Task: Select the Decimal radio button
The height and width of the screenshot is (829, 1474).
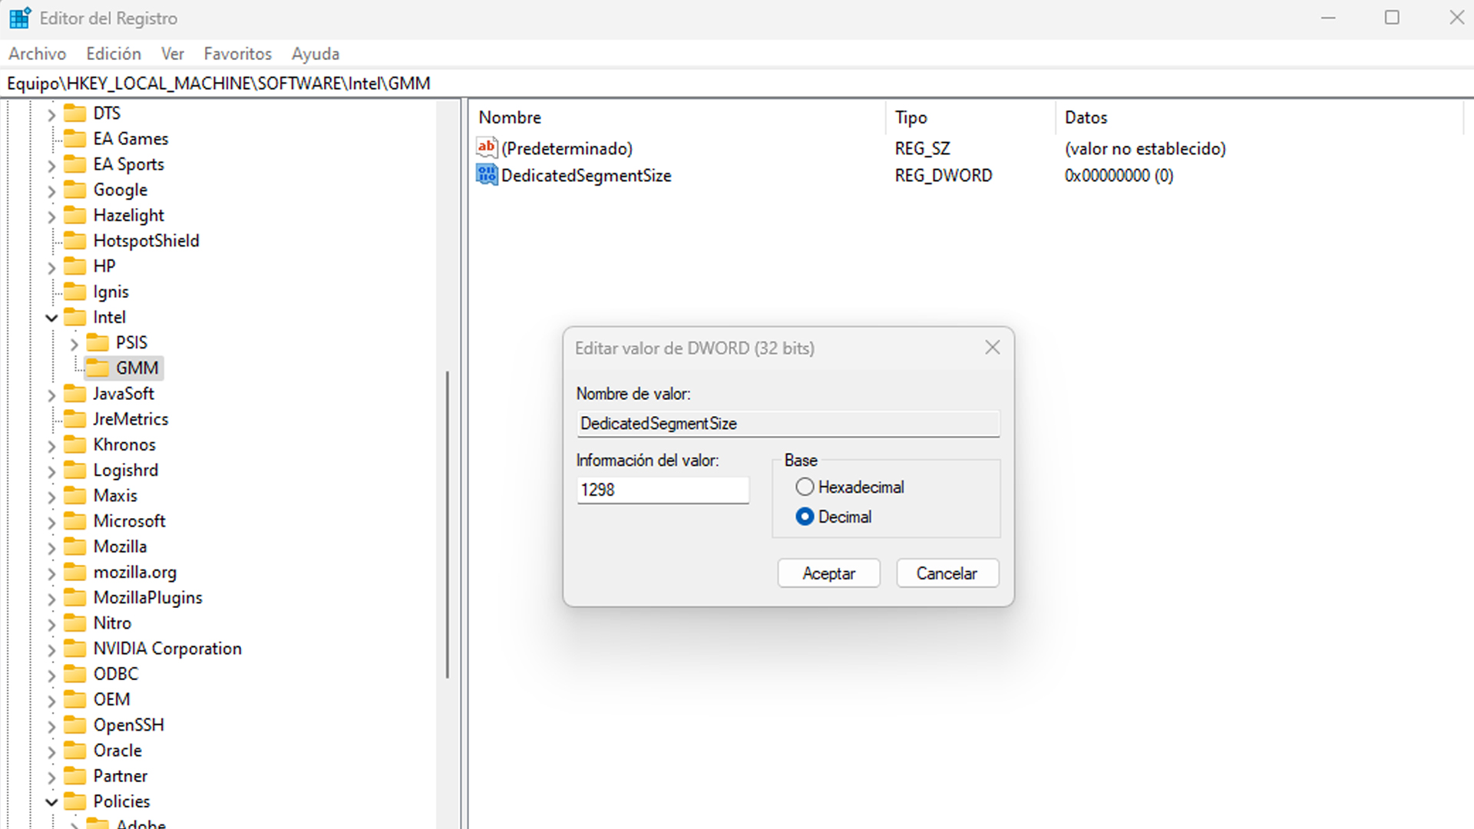Action: click(805, 517)
